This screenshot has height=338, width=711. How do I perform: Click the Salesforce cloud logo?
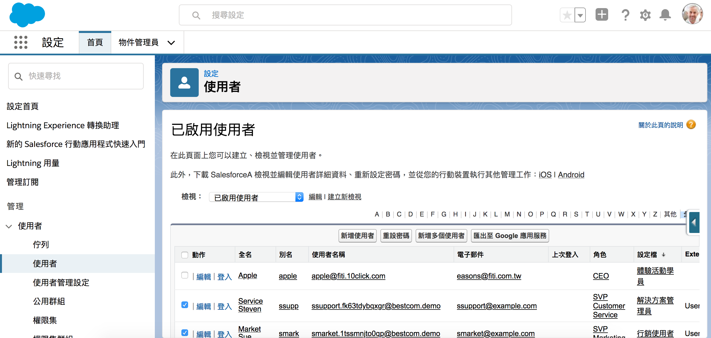27,15
